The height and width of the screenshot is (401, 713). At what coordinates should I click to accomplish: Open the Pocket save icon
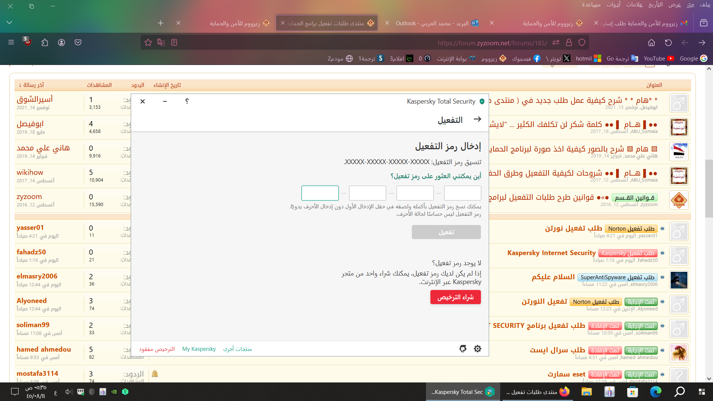pos(78,42)
